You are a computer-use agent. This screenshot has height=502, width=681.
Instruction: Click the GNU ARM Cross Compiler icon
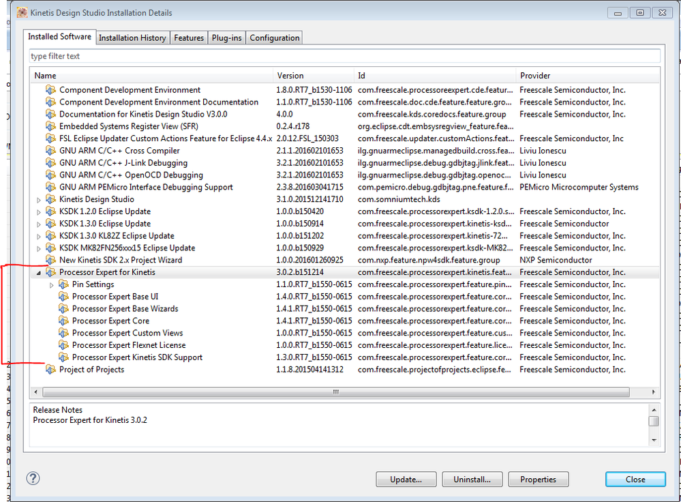(x=51, y=151)
